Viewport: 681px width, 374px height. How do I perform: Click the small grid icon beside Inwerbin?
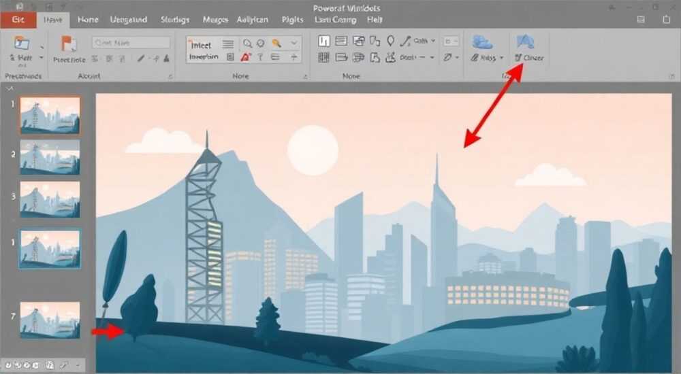tap(230, 57)
